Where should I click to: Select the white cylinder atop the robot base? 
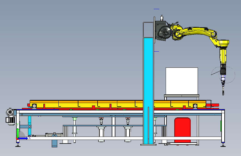click(162, 18)
